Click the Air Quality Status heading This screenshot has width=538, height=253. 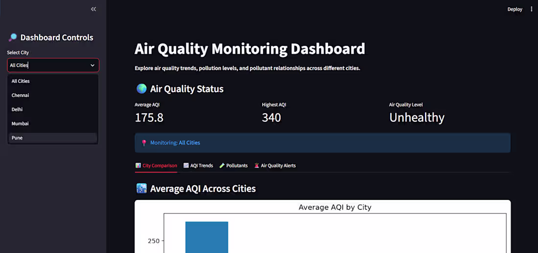coord(187,89)
